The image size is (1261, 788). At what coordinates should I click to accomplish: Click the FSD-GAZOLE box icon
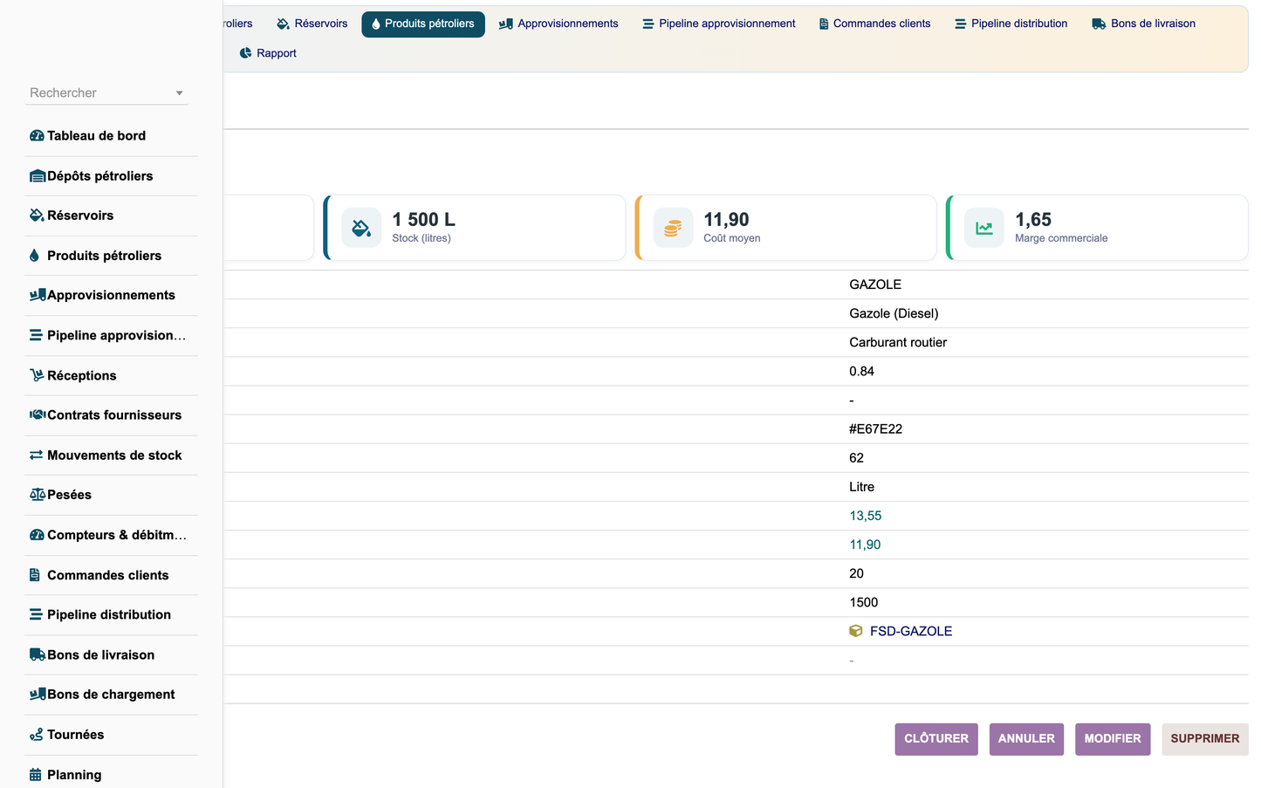tap(856, 631)
